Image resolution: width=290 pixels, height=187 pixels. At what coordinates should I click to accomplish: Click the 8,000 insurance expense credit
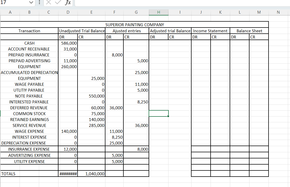(136, 149)
